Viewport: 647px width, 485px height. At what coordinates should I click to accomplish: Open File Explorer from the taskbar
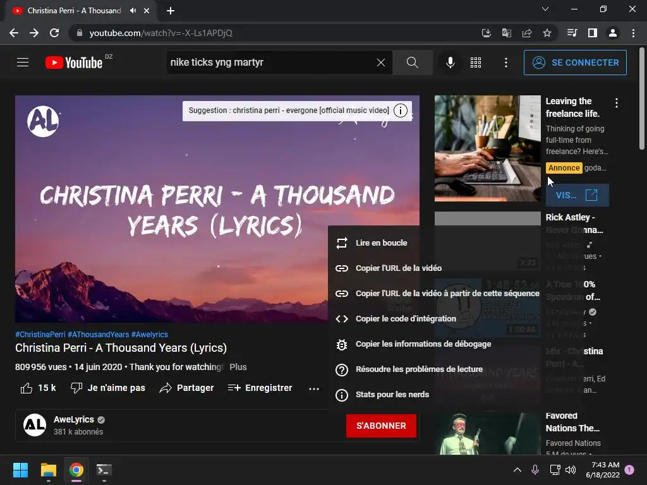(x=48, y=470)
